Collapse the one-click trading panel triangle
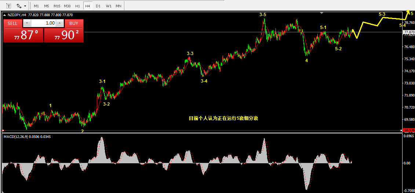415x193 pixels. pyautogui.click(x=4, y=15)
